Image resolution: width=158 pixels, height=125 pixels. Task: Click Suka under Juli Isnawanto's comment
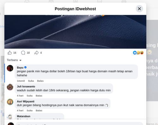click(x=29, y=96)
